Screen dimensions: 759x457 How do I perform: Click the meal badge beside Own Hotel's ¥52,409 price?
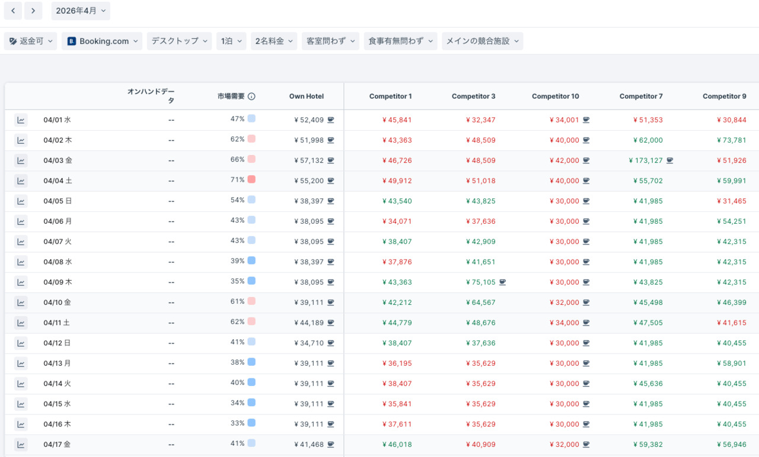click(x=331, y=120)
